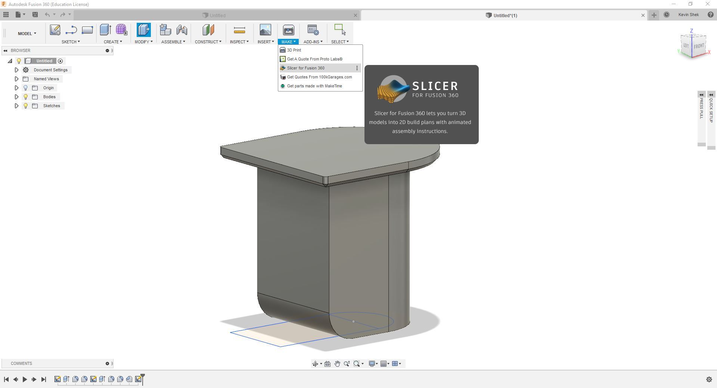Toggle the Origin folder lightbulb
The width and height of the screenshot is (717, 388).
25,88
